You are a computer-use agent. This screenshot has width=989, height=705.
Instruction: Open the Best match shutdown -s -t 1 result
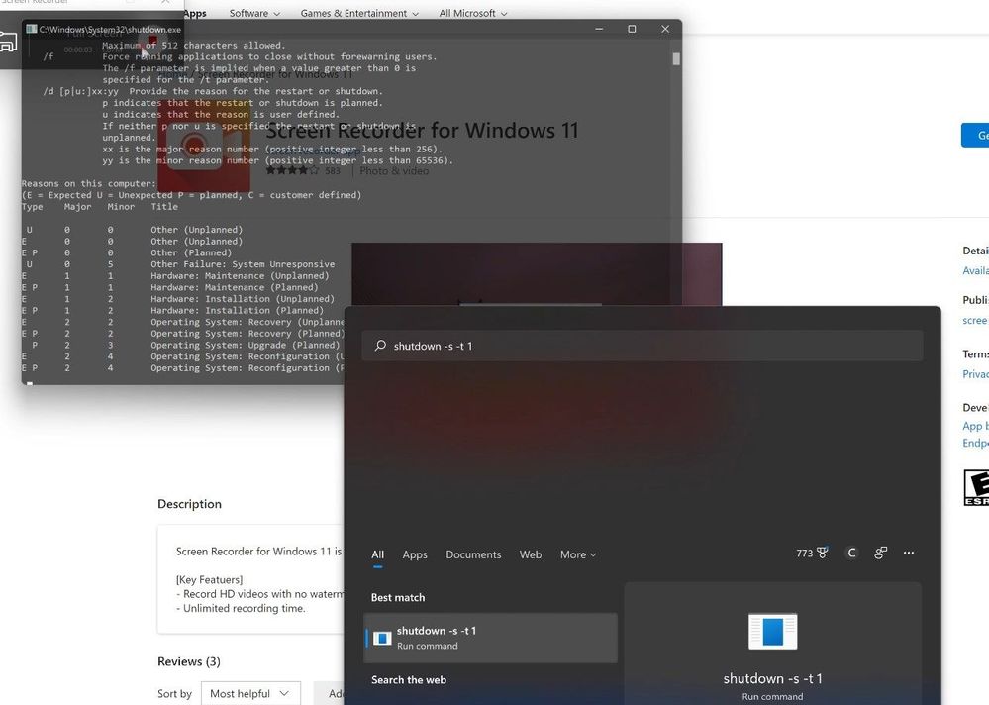(x=490, y=638)
